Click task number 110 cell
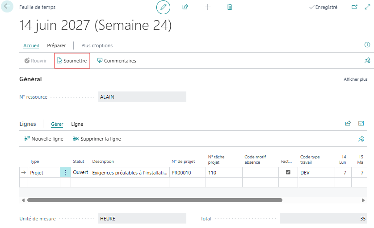 (224, 173)
